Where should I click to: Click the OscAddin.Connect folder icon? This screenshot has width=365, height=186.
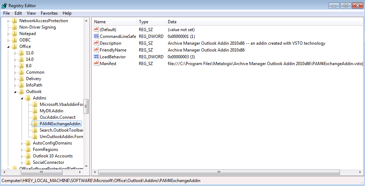pos(35,117)
